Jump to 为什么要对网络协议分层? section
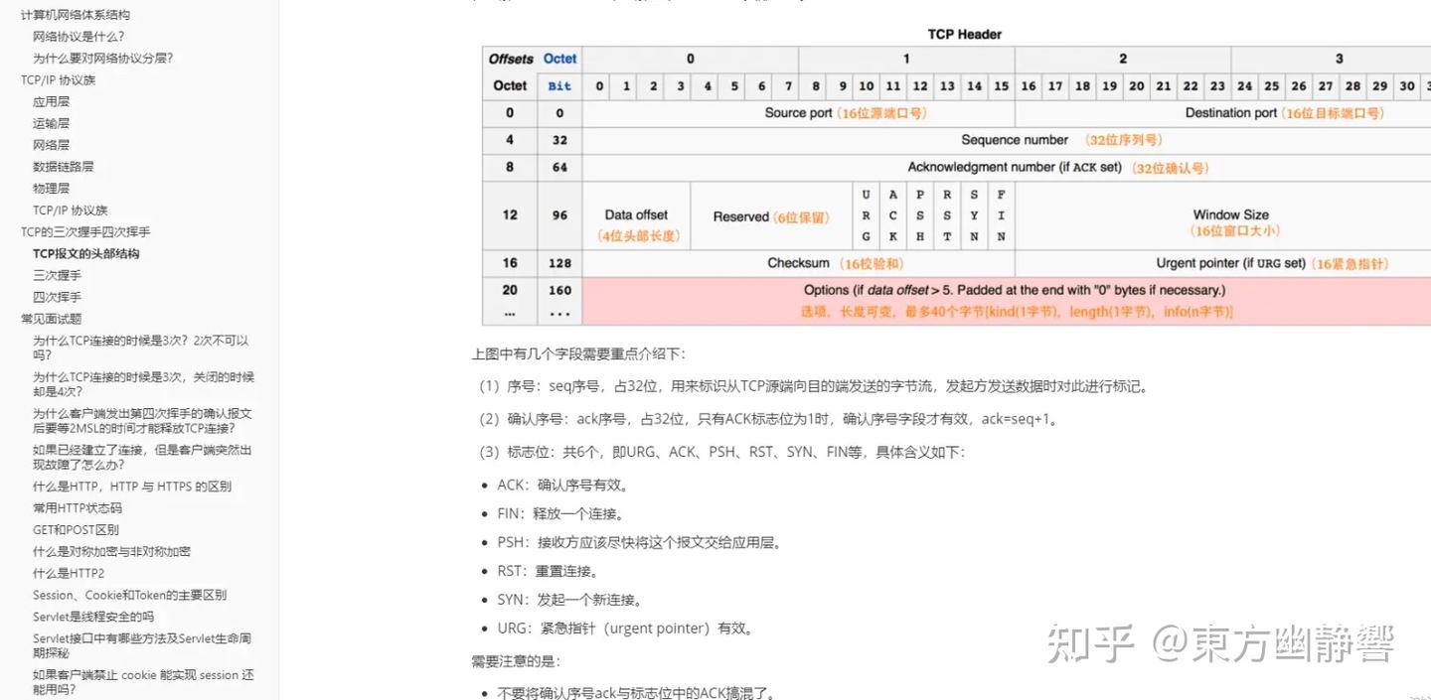1431x700 pixels. pyautogui.click(x=103, y=59)
